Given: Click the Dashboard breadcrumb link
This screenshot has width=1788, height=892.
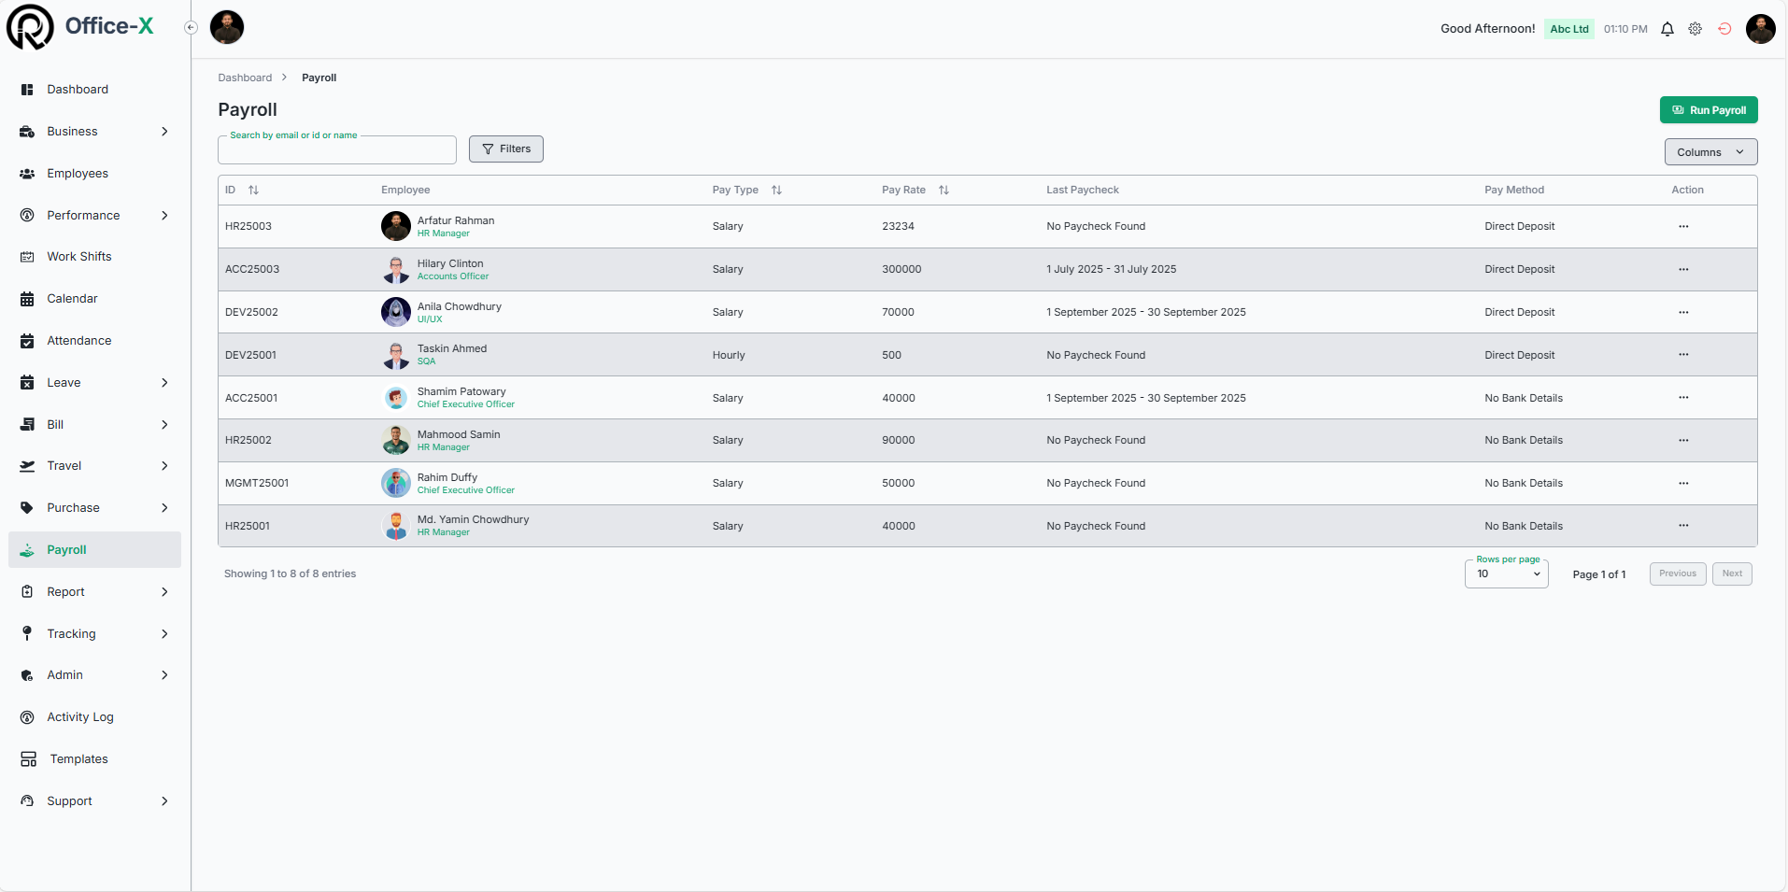Looking at the screenshot, I should pos(245,78).
